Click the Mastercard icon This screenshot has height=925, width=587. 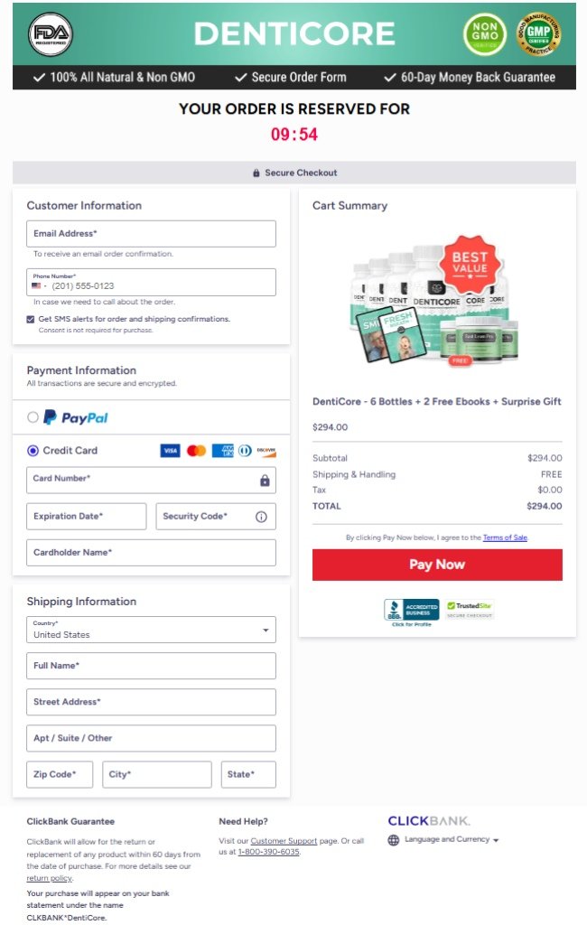tap(196, 450)
